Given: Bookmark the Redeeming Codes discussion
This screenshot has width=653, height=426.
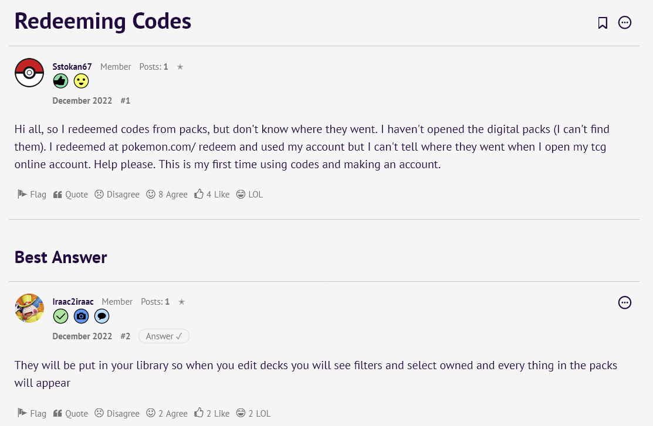Looking at the screenshot, I should pyautogui.click(x=603, y=23).
